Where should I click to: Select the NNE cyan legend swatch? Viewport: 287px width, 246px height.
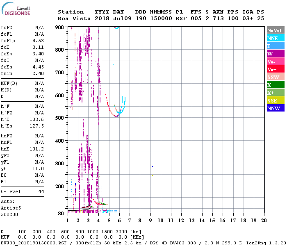tap(276, 38)
